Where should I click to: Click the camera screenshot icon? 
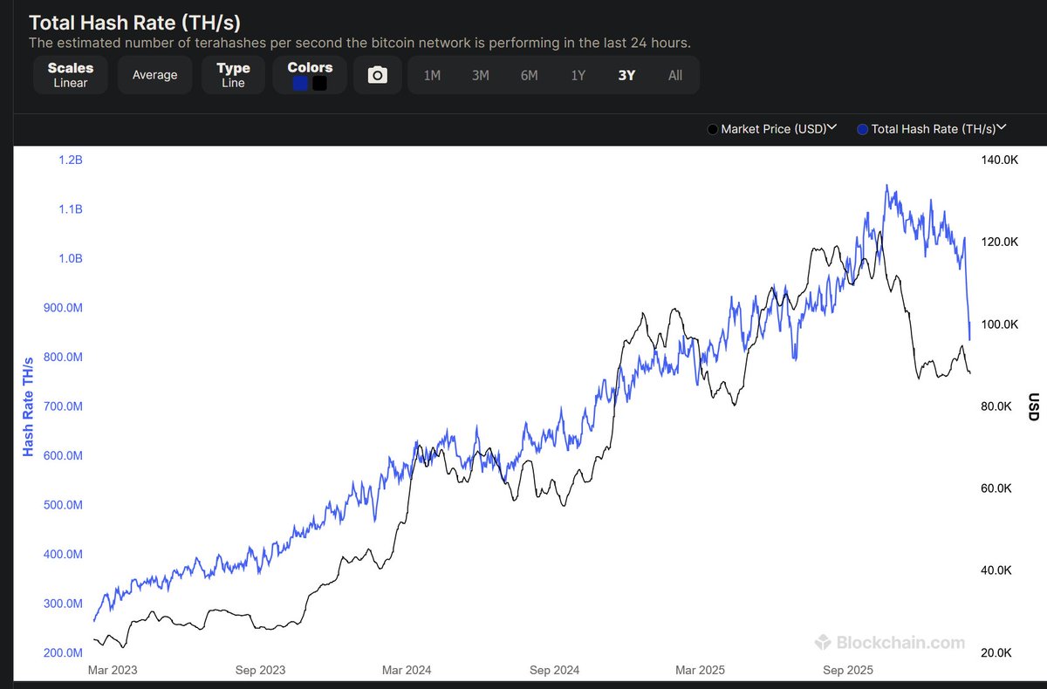point(377,75)
